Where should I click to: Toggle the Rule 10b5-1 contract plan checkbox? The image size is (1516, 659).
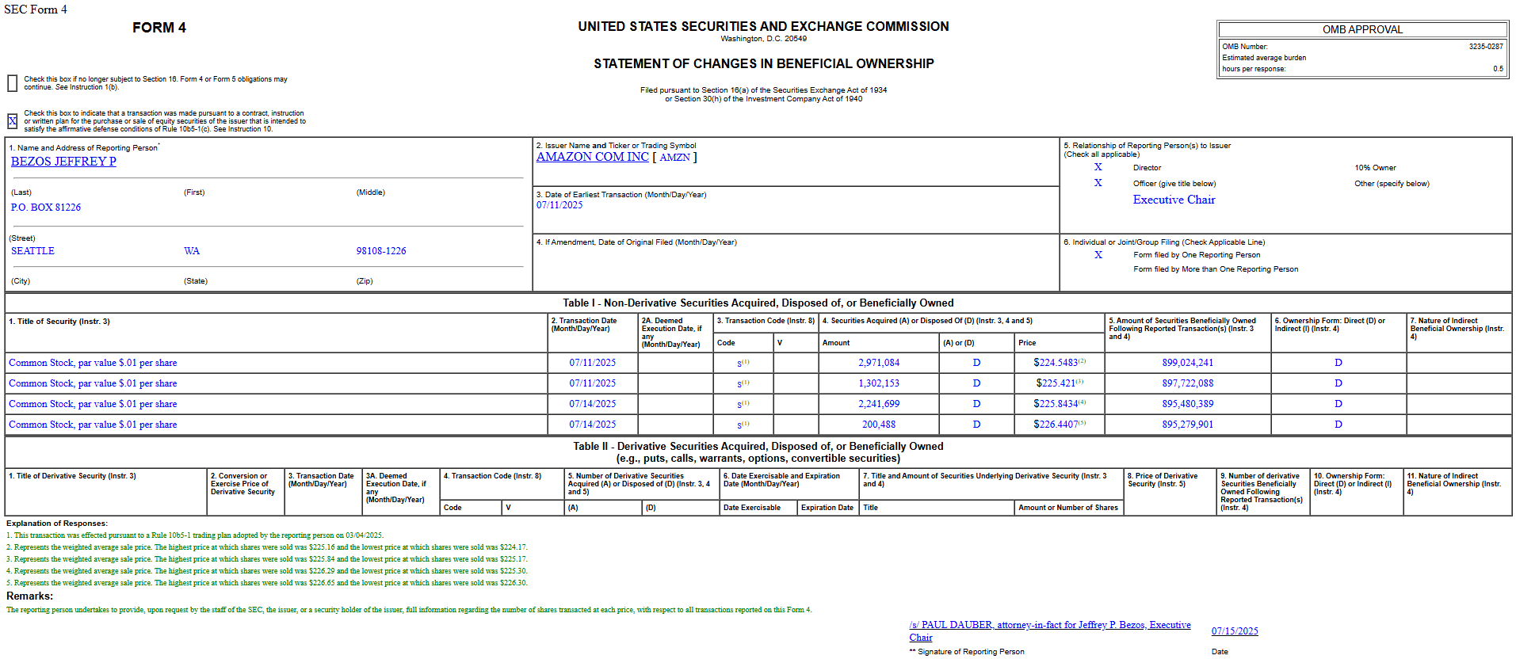(x=12, y=121)
